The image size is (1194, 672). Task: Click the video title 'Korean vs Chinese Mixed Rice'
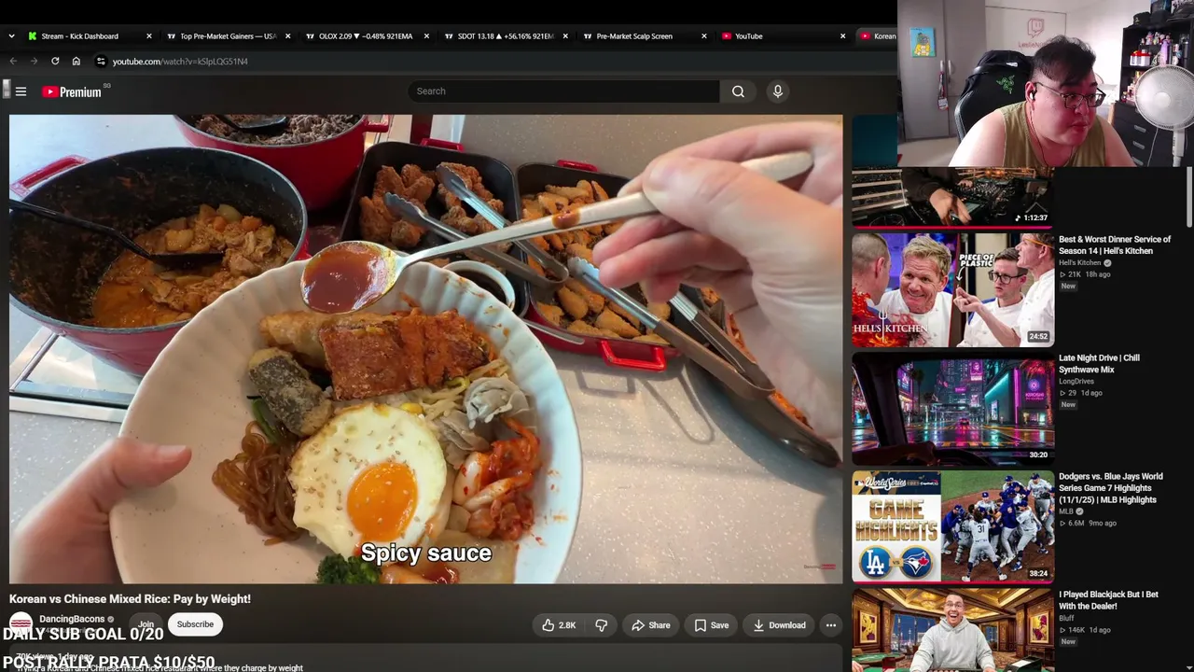130,599
